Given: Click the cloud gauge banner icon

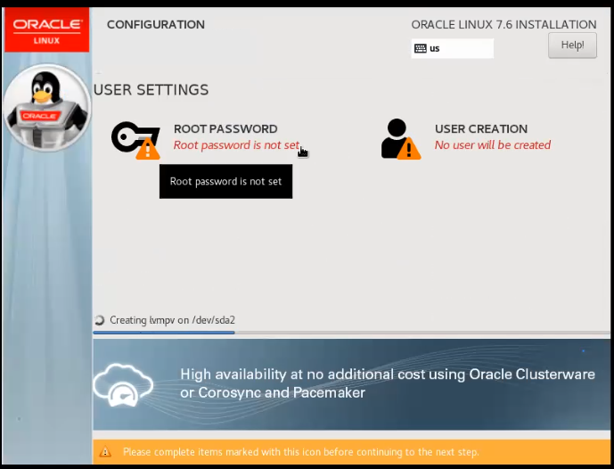Looking at the screenshot, I should 123,385.
